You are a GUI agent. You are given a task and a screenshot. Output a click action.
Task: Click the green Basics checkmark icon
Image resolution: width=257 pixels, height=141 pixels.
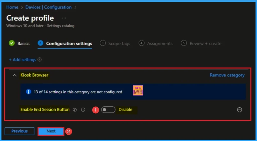coord(12,43)
